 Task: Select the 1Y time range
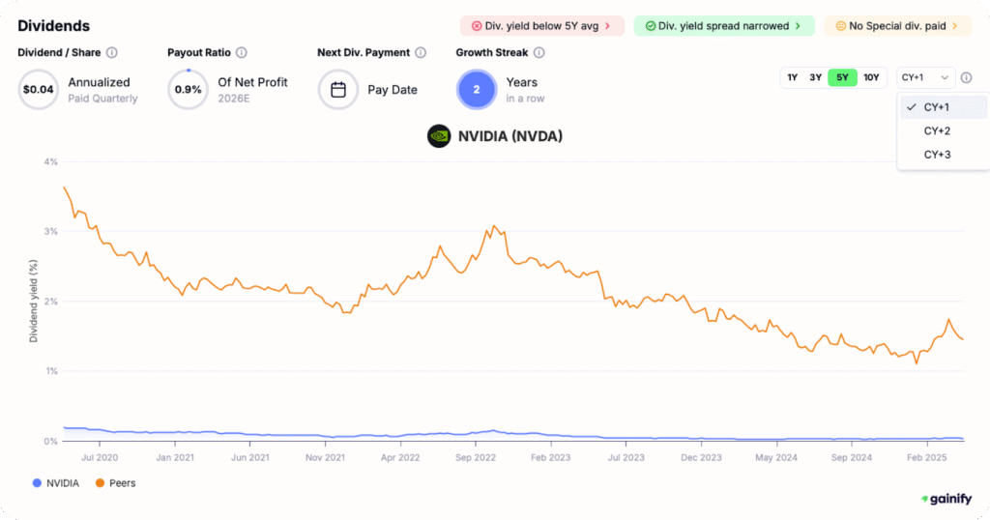pyautogui.click(x=793, y=77)
